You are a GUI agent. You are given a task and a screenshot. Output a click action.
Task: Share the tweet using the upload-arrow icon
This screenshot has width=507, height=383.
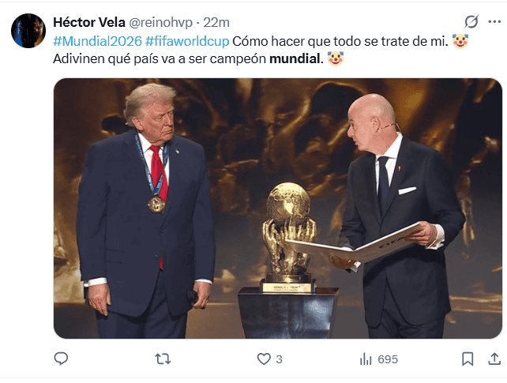click(x=494, y=359)
